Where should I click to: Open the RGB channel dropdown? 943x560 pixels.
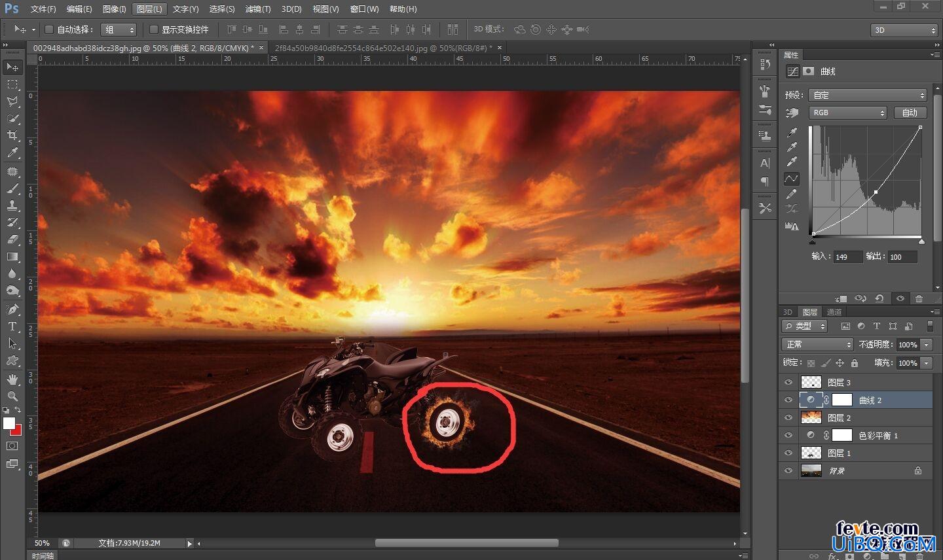click(848, 113)
